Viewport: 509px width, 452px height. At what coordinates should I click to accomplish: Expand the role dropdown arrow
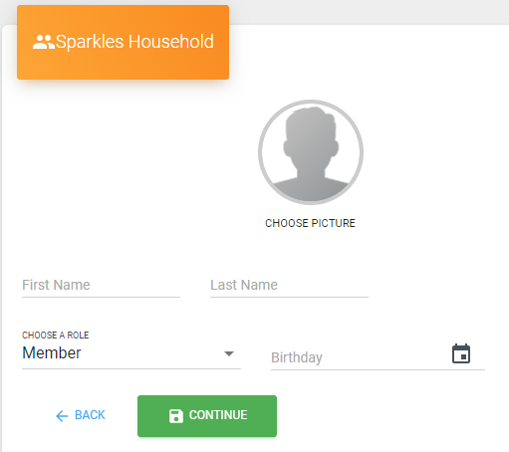[x=229, y=353]
